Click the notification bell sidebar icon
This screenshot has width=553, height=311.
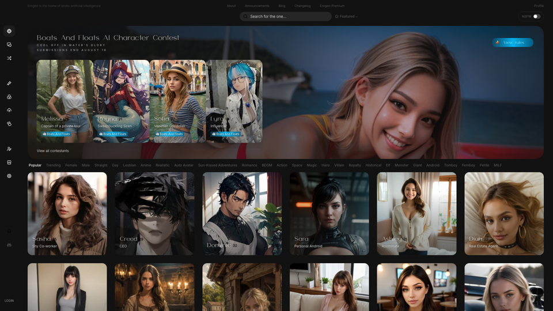tap(9, 232)
